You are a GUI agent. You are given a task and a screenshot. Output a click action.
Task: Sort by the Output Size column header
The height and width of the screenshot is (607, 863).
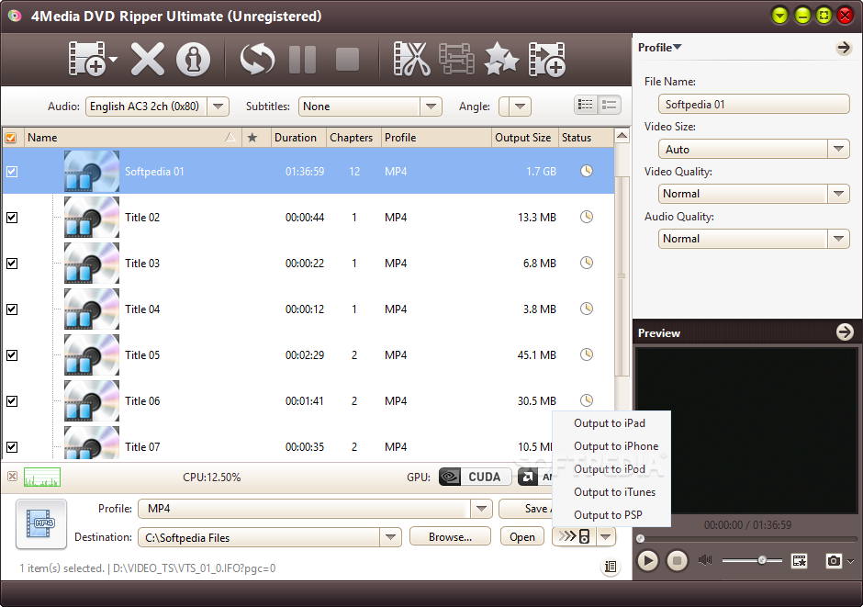pyautogui.click(x=525, y=138)
